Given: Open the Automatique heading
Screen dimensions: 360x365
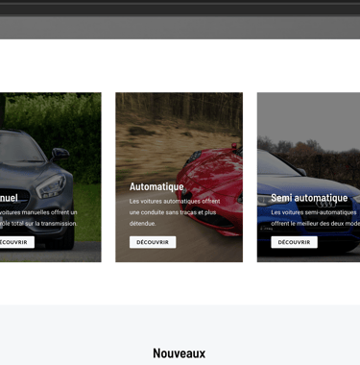Looking at the screenshot, I should tap(156, 186).
